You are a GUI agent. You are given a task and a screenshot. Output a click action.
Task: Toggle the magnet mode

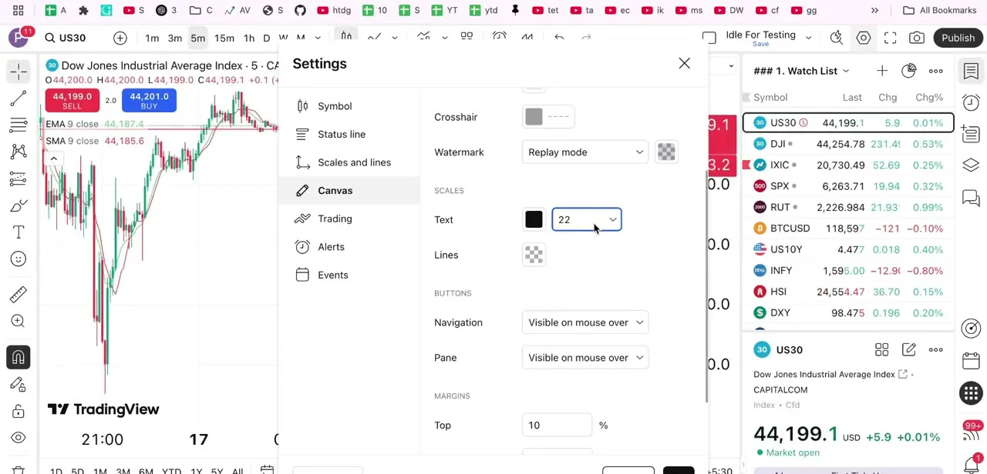19,357
